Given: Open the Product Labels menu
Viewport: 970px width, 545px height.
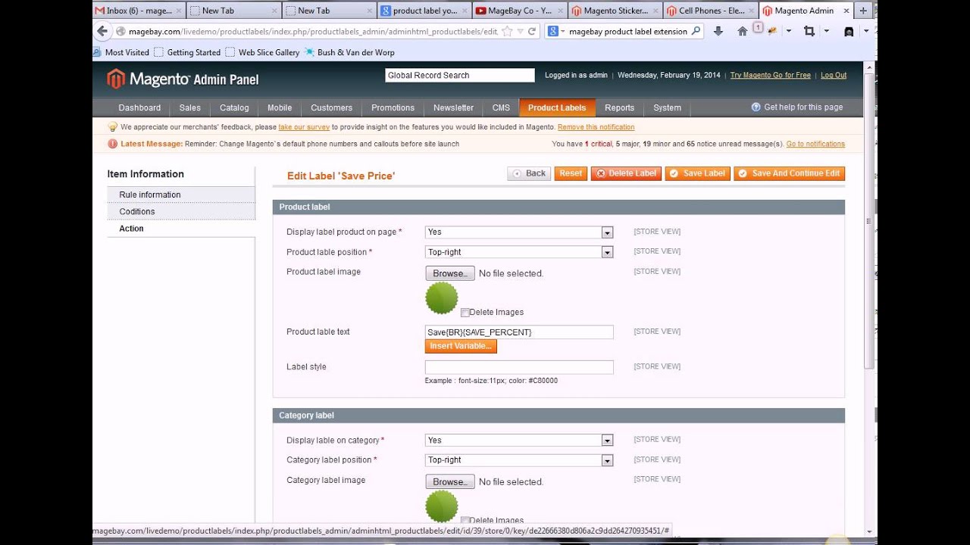Looking at the screenshot, I should point(557,107).
